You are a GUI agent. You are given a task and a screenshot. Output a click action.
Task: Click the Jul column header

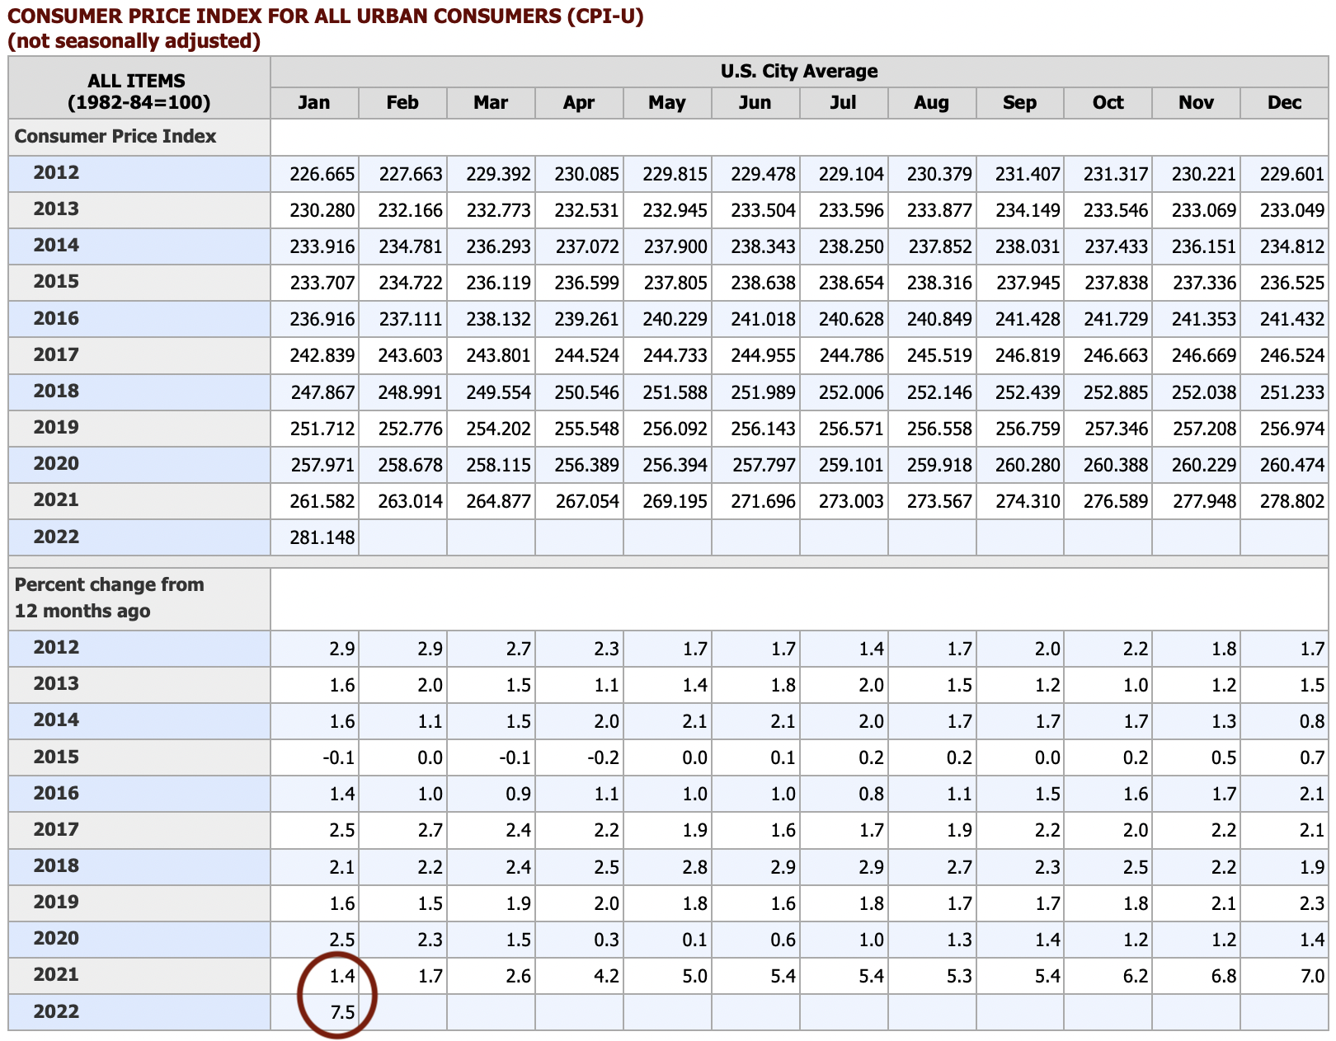pos(844,103)
